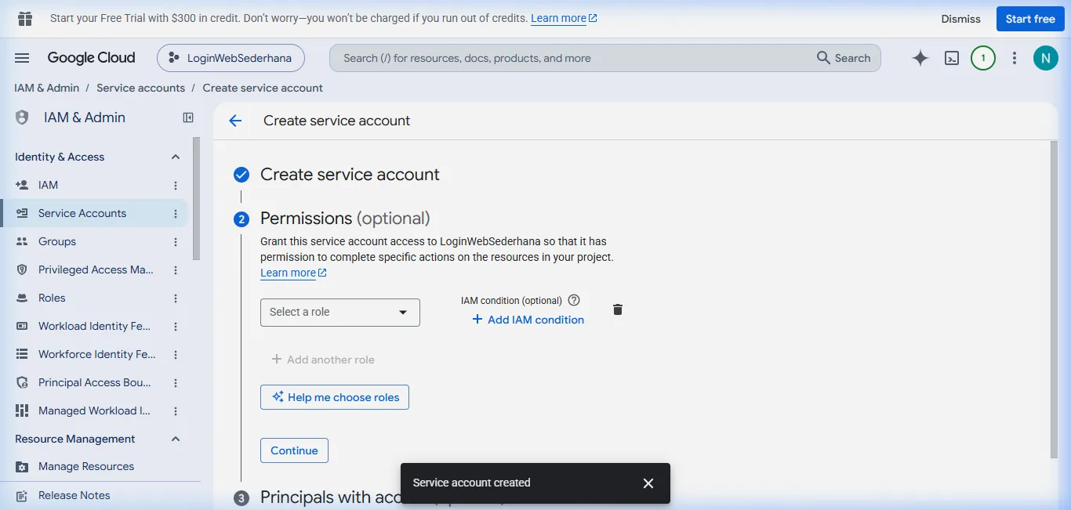This screenshot has width=1071, height=510.
Task: Click the Google Cloud logo
Action: pos(91,58)
